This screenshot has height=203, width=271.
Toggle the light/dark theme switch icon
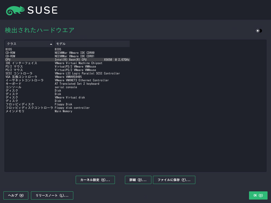click(259, 31)
